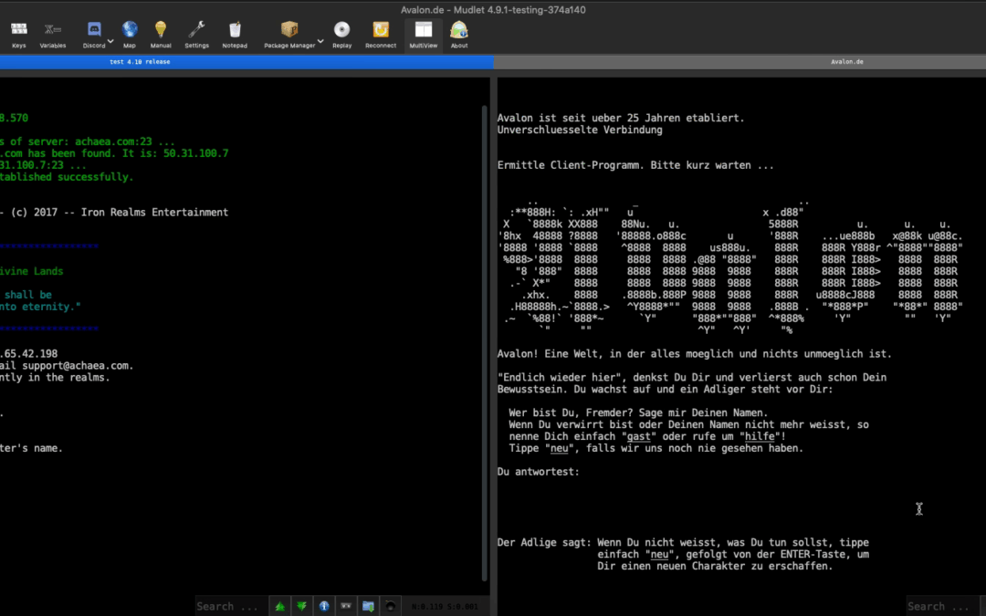Screen dimensions: 986x616
Task: Click the left pane Search field
Action: (231, 607)
